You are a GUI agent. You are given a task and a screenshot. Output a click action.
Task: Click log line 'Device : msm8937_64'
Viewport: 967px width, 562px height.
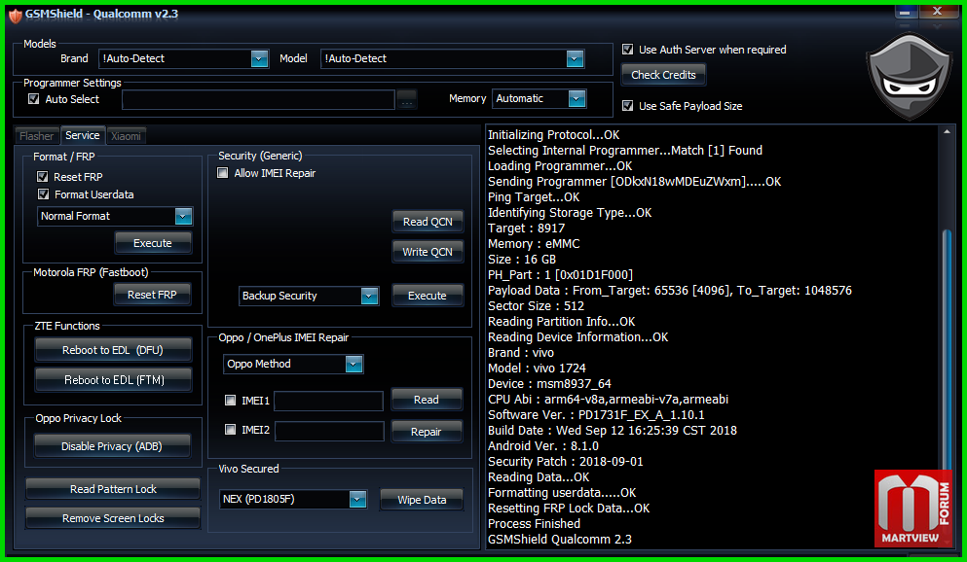(549, 384)
